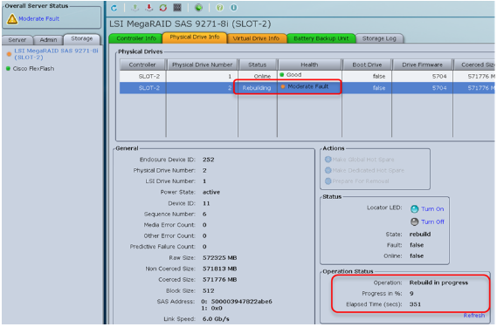This screenshot has height=327, width=497.
Task: Click Turn Off Locator LED icon
Action: (x=415, y=221)
